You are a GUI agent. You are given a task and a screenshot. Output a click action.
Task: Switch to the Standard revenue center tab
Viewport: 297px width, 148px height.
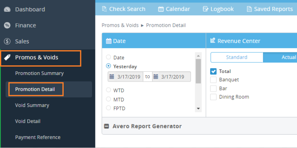tap(237, 57)
